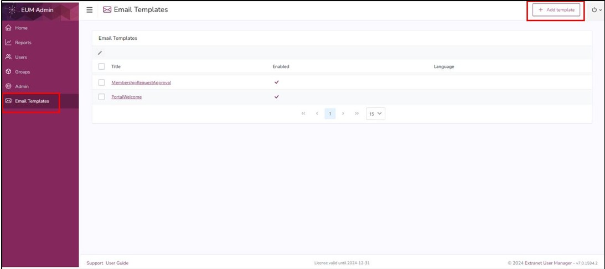Click the envelope icon in Email Templates page title

pos(107,10)
